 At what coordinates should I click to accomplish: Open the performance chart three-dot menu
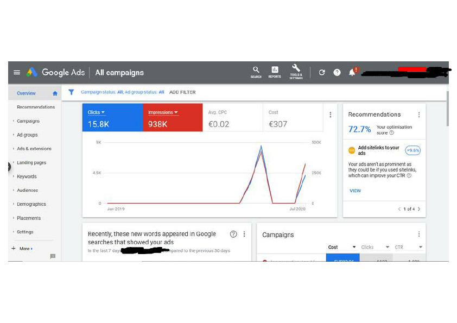point(330,115)
